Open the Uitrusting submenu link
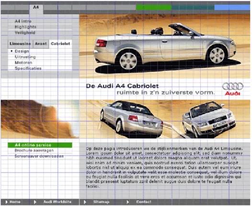Screen dimensions: 252x206 tap(25, 57)
